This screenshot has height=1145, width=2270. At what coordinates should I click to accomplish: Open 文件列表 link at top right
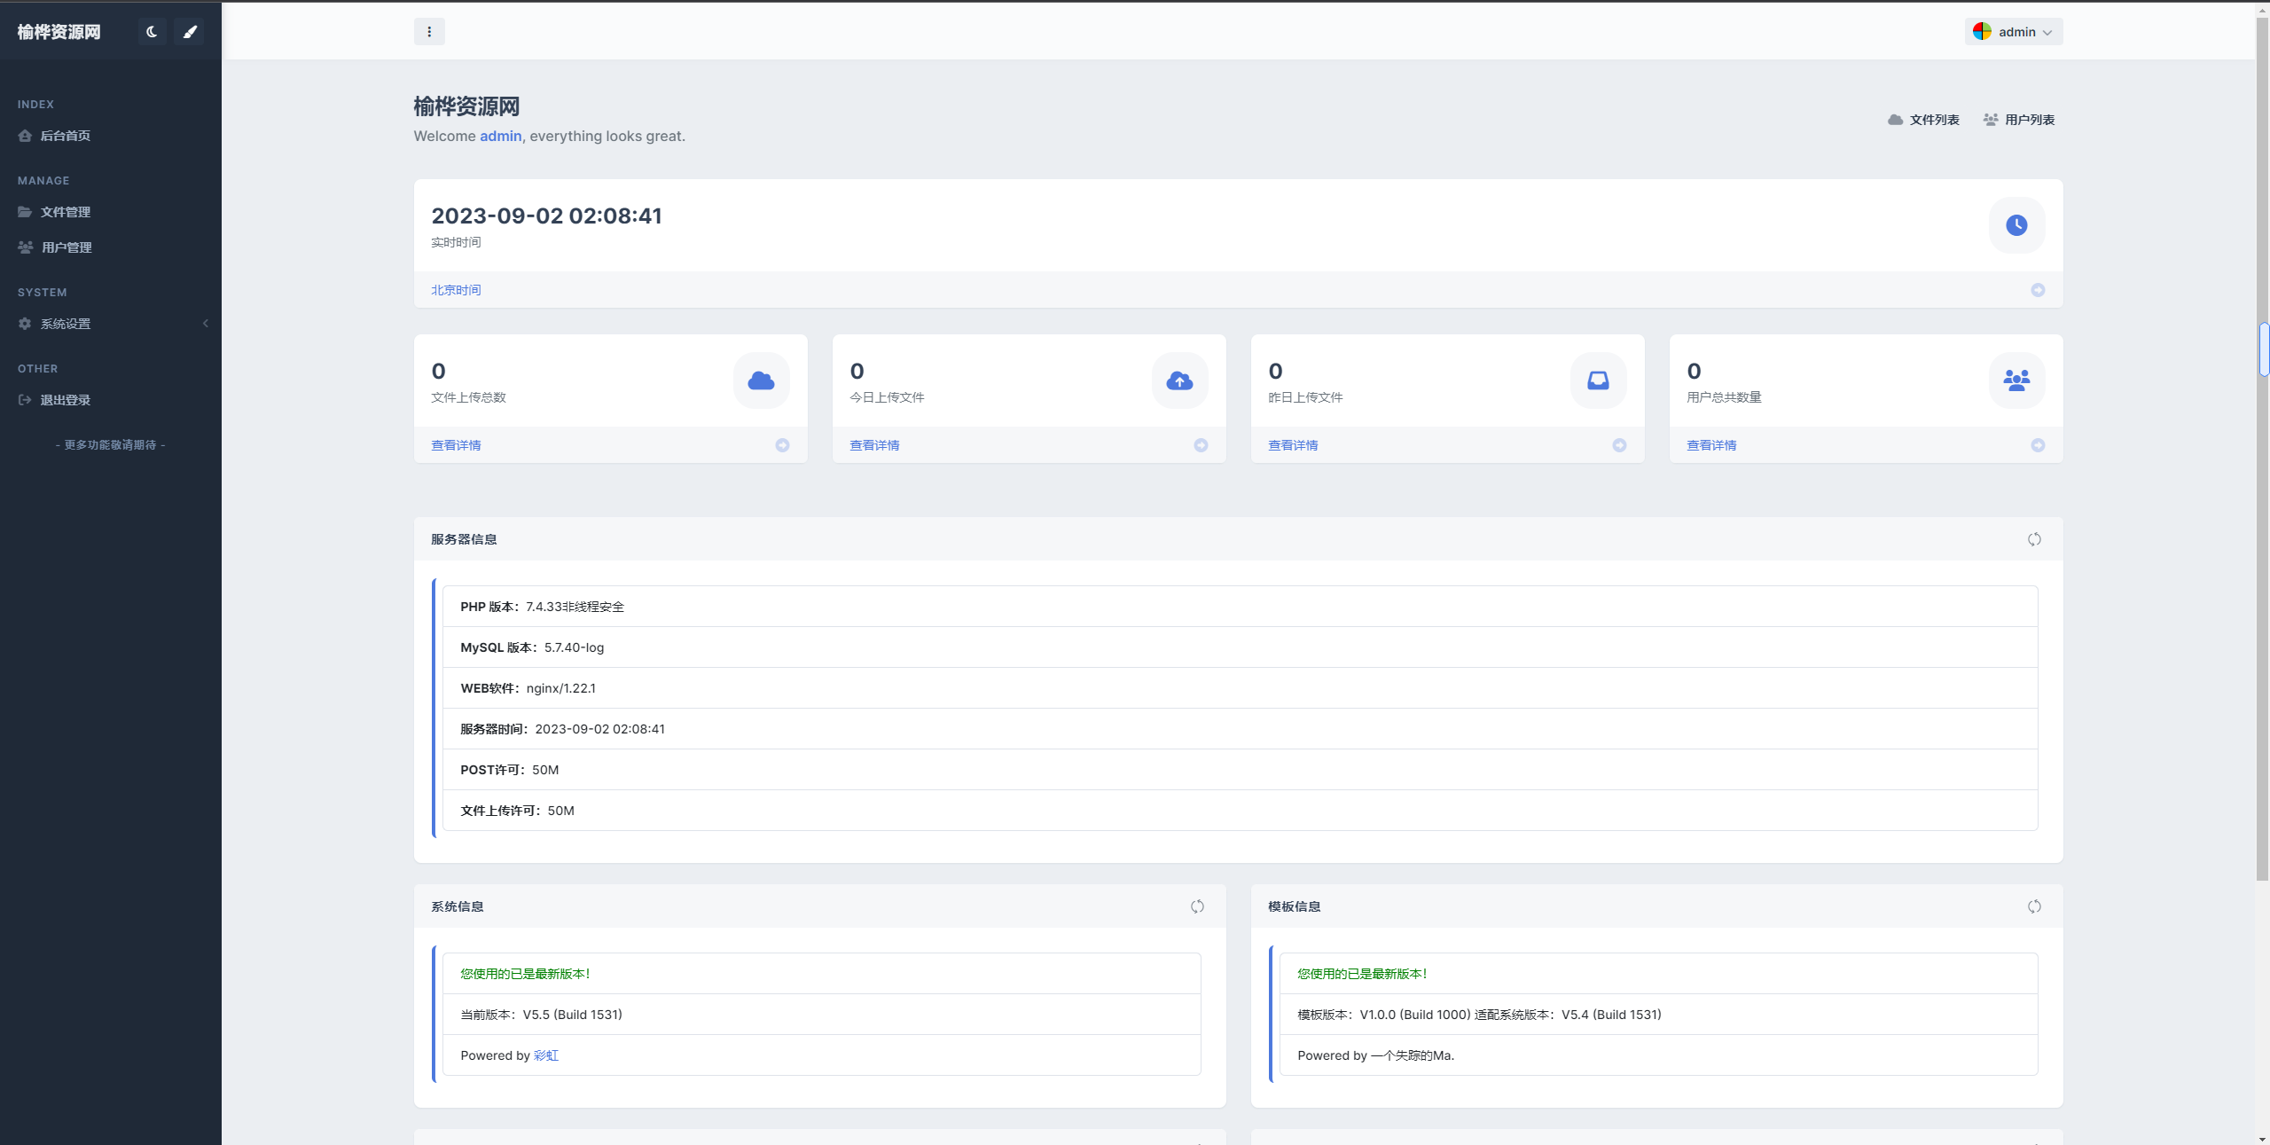(1923, 120)
